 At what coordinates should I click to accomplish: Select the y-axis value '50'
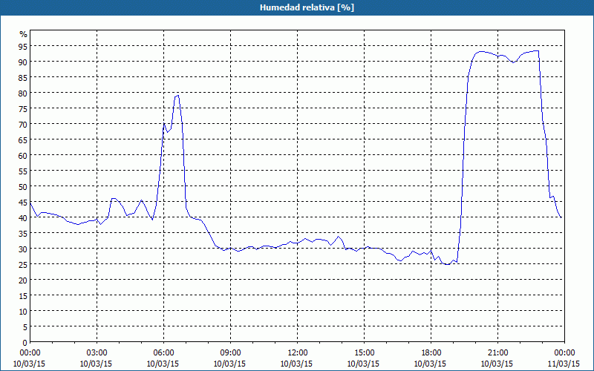23,187
